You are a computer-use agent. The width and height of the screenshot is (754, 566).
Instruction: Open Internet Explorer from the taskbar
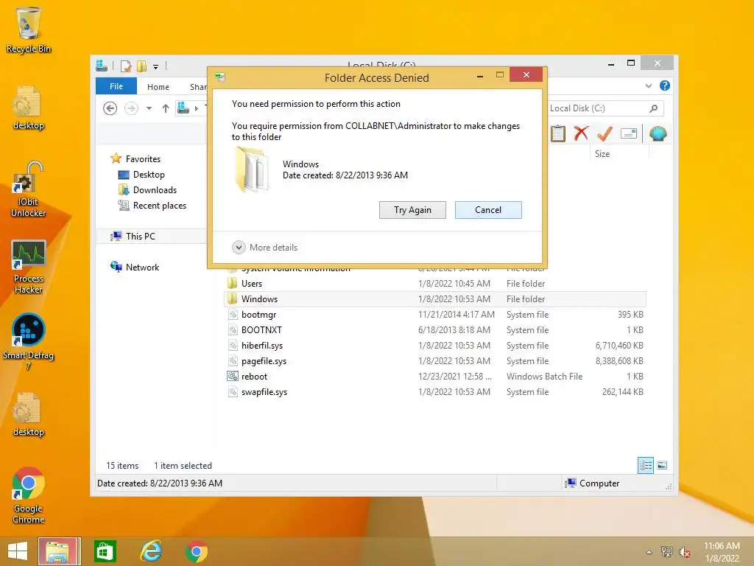click(151, 551)
